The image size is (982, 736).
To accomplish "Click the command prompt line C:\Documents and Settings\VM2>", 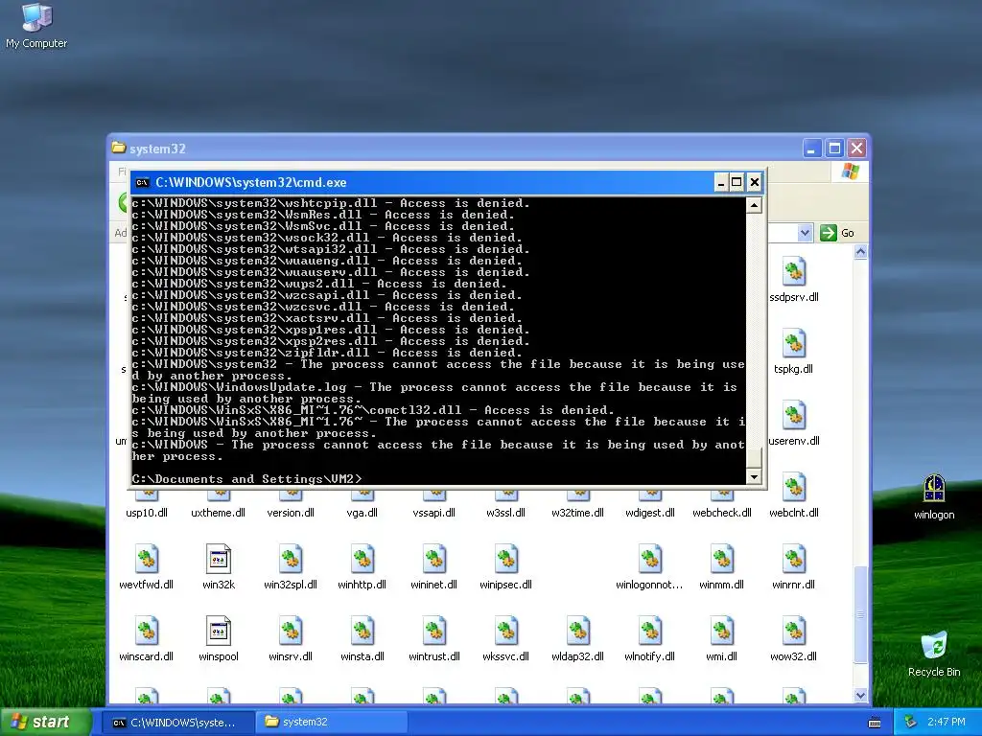I will tap(246, 479).
